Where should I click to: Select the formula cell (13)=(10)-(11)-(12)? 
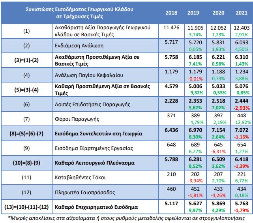coord(26,207)
